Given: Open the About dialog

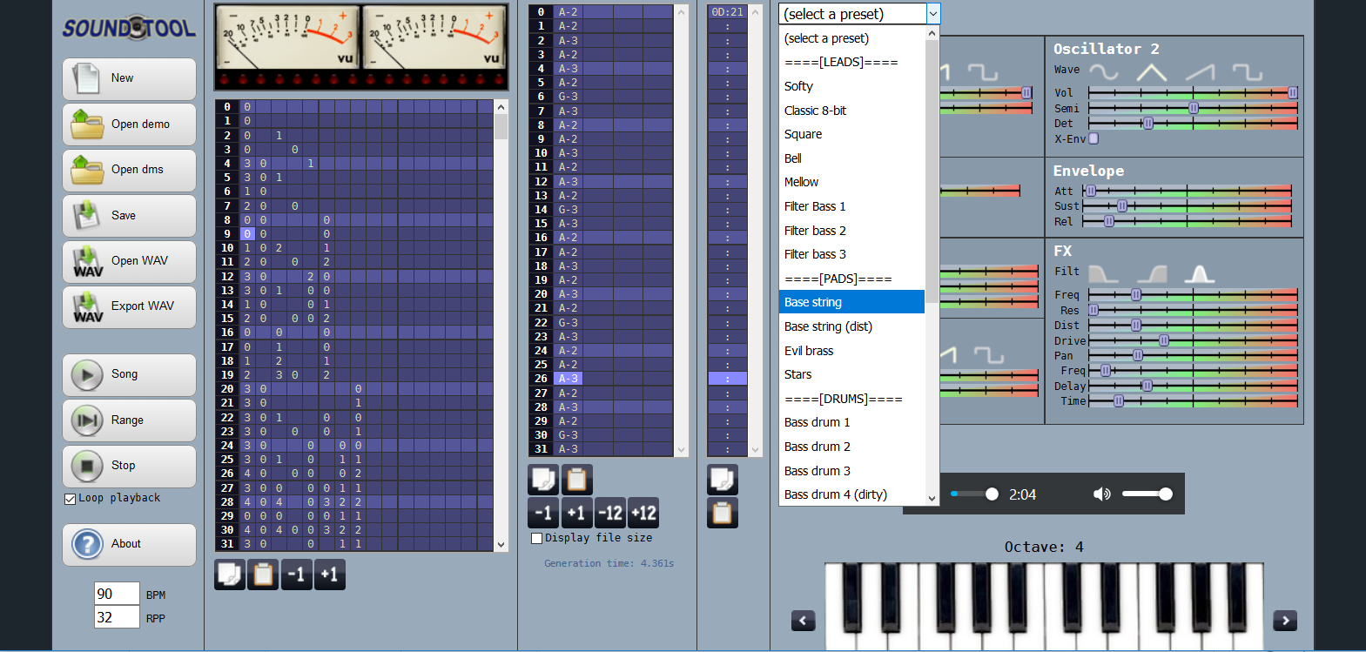Looking at the screenshot, I should click(129, 544).
